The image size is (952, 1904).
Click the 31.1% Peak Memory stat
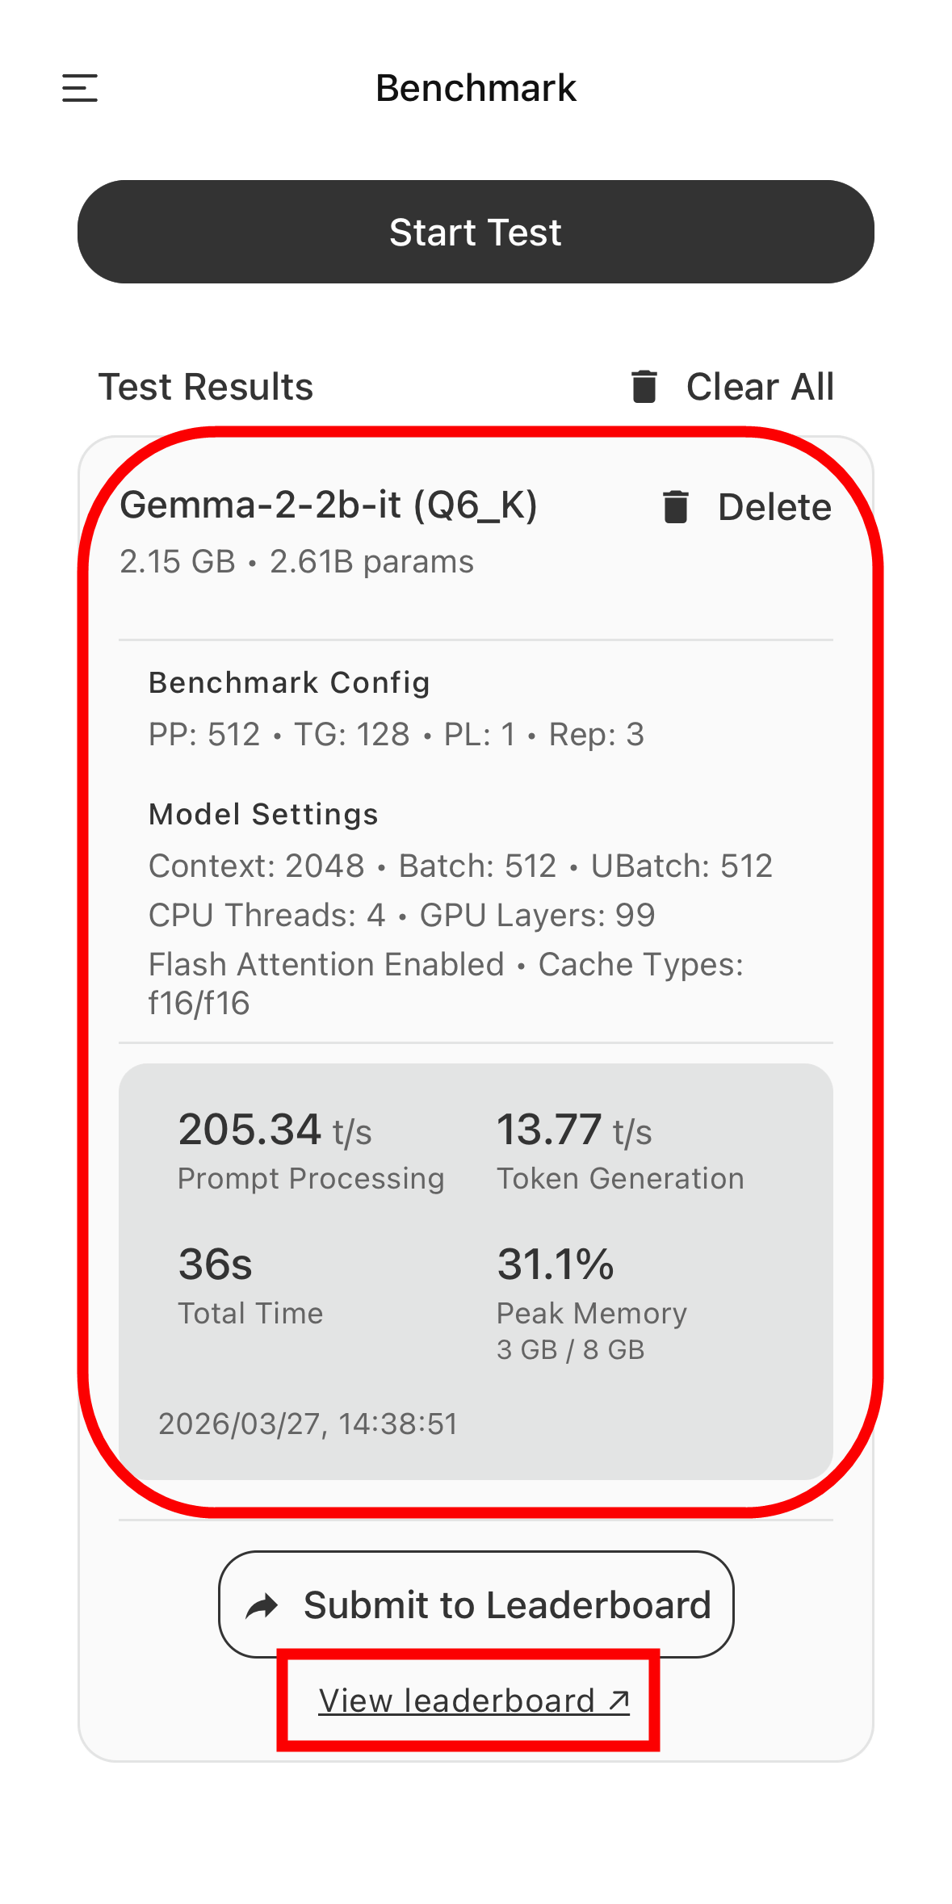tap(556, 1264)
